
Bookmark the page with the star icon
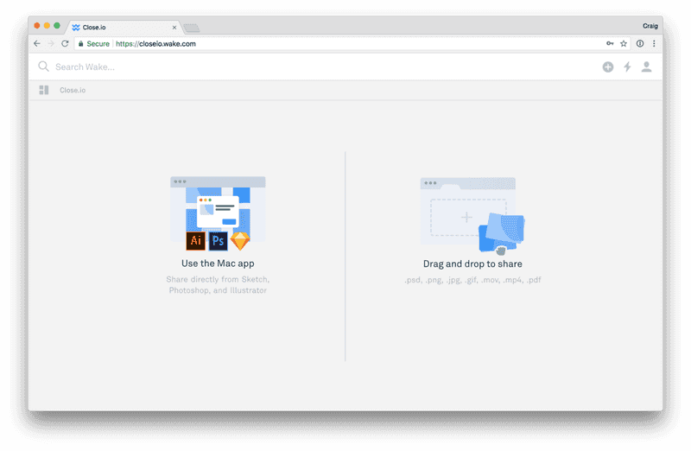[x=624, y=44]
